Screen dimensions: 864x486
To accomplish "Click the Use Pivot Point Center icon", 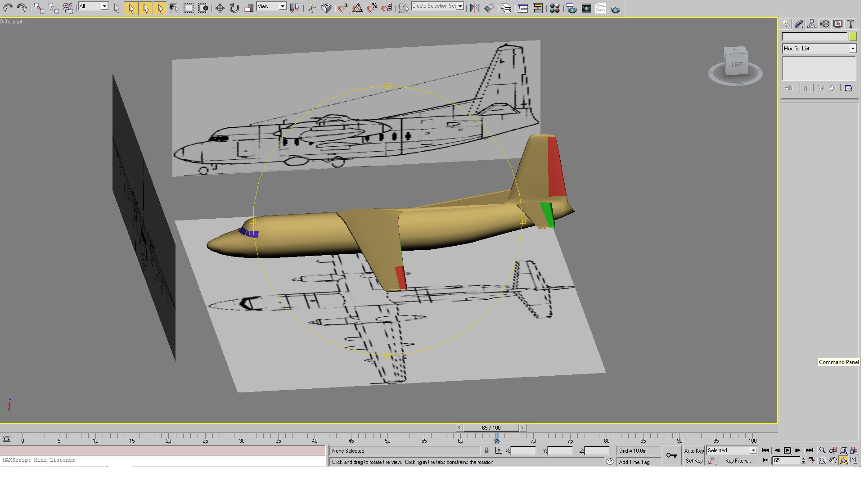I will point(295,8).
